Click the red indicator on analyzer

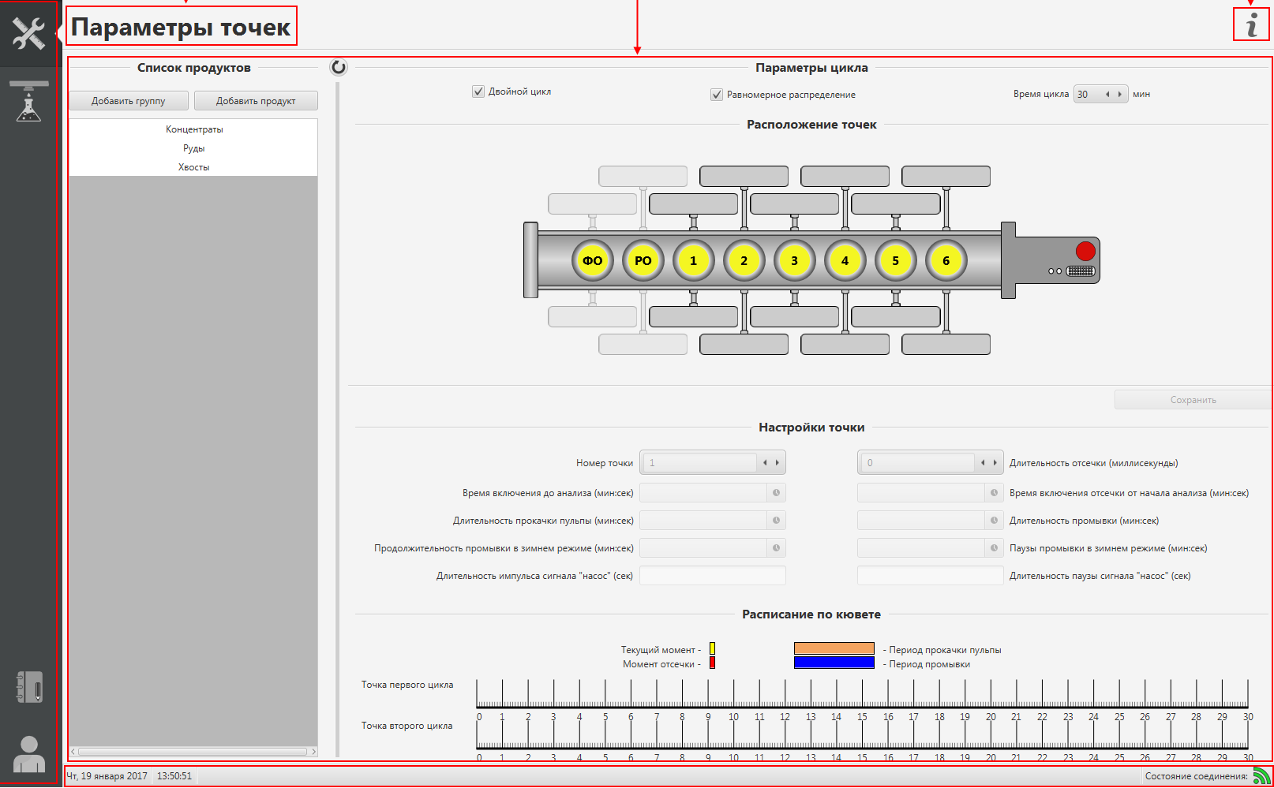click(x=1085, y=251)
